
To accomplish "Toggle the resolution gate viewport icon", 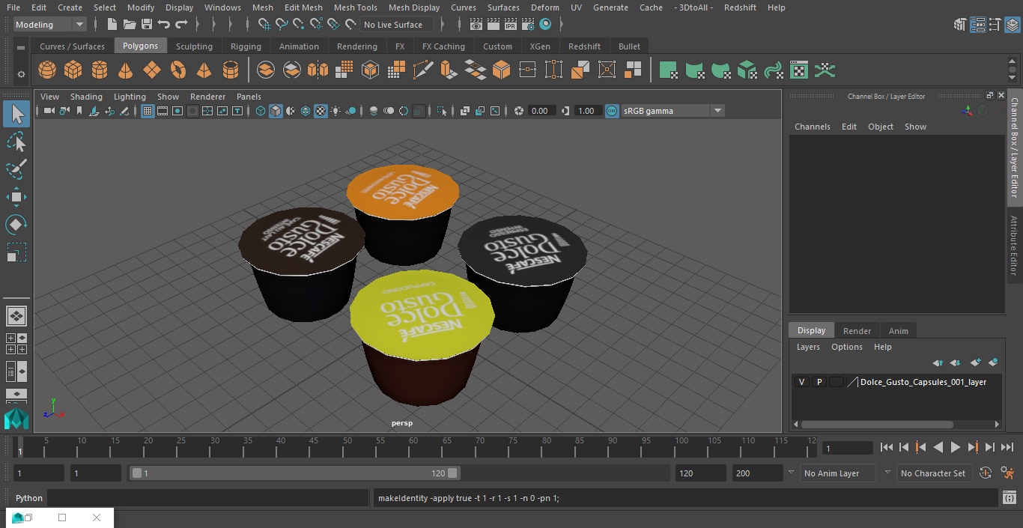I will (x=177, y=111).
